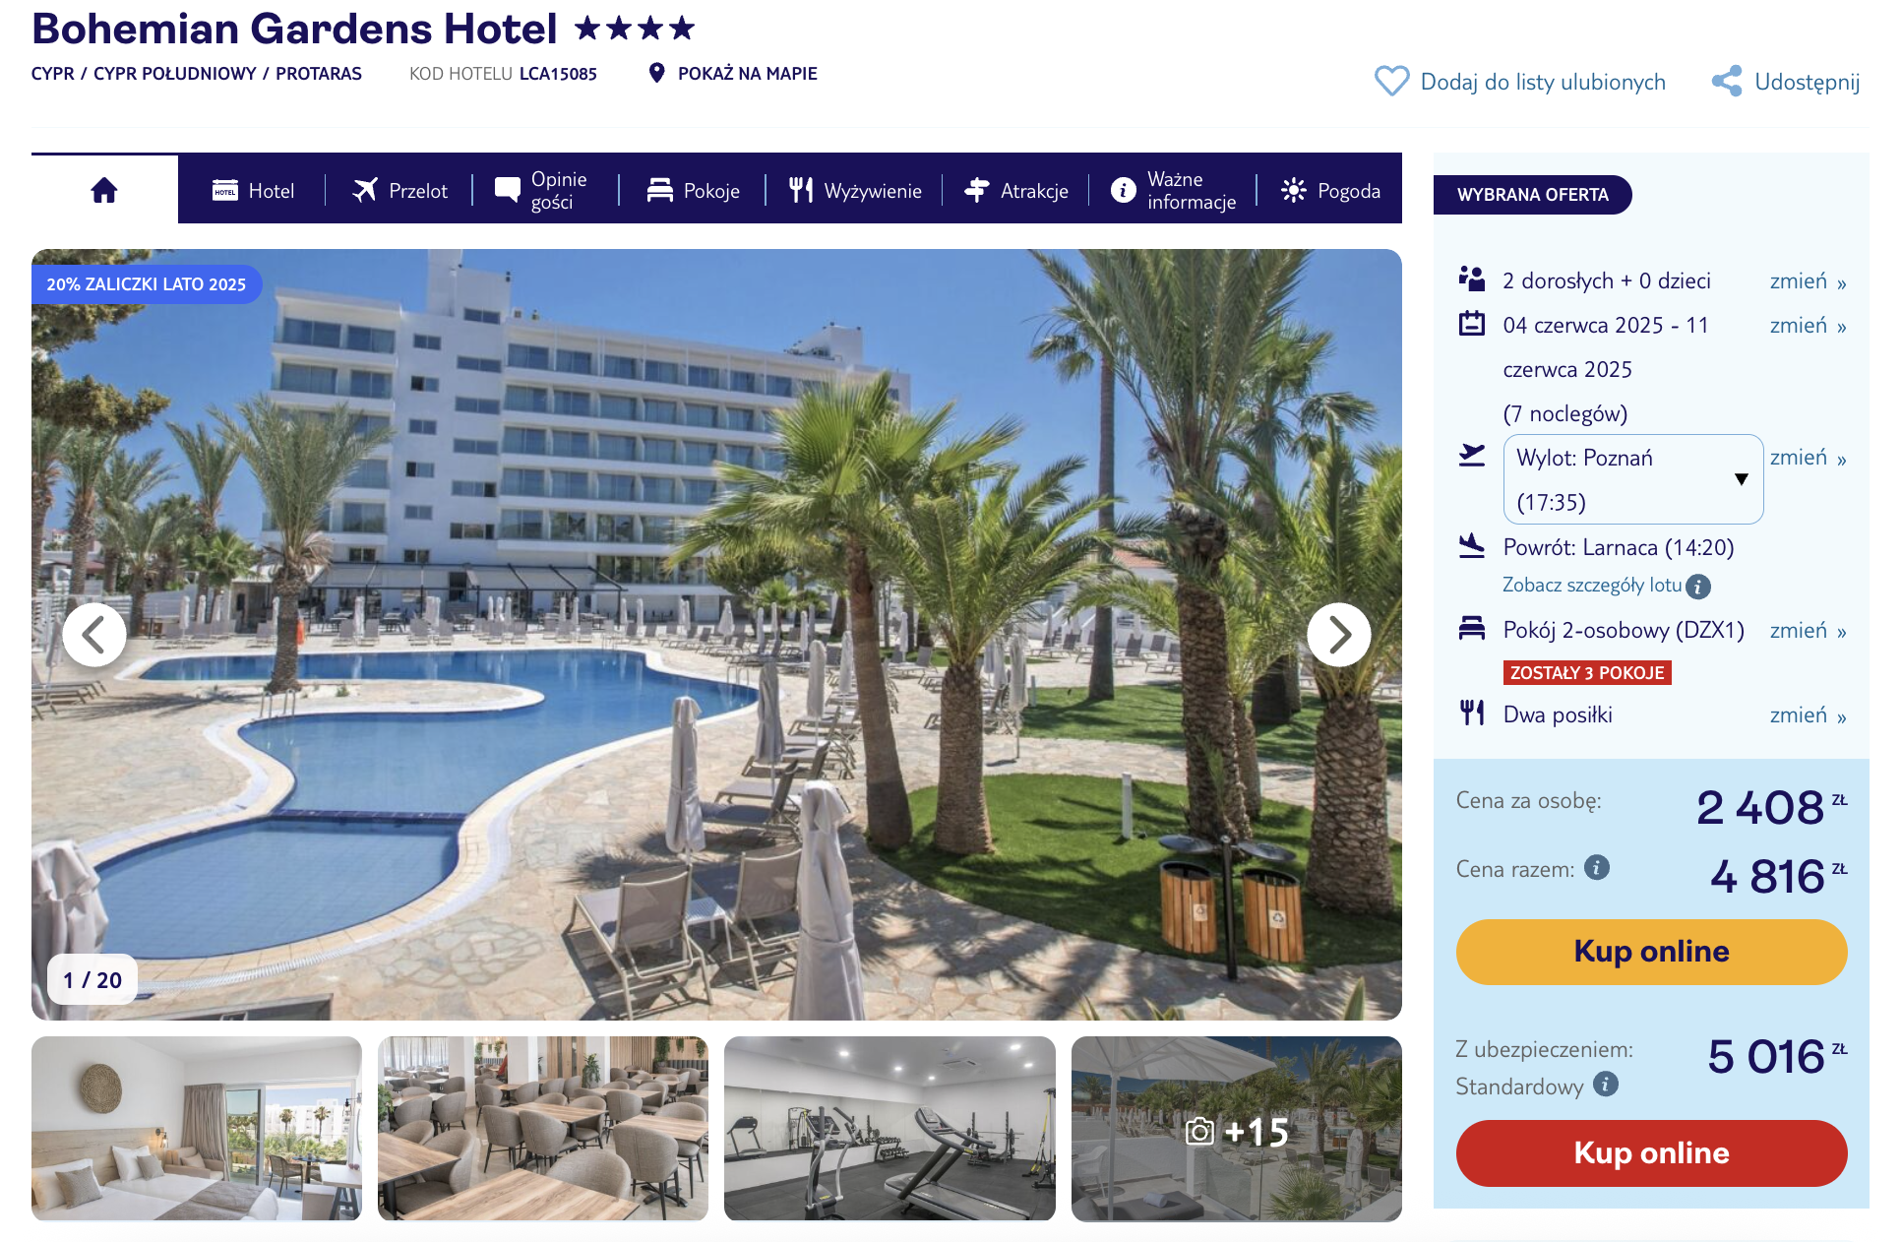Switch to the Wyżywienie tab
Image resolution: width=1901 pixels, height=1242 pixels.
855,190
